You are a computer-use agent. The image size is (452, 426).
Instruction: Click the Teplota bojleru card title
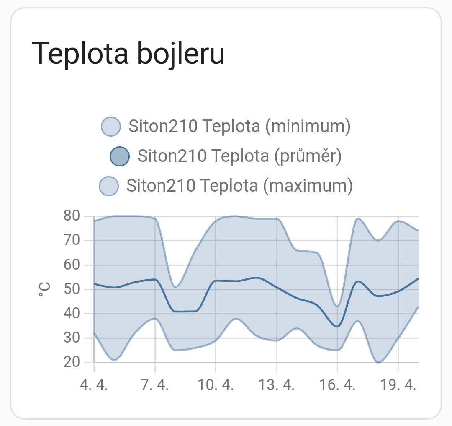[128, 54]
